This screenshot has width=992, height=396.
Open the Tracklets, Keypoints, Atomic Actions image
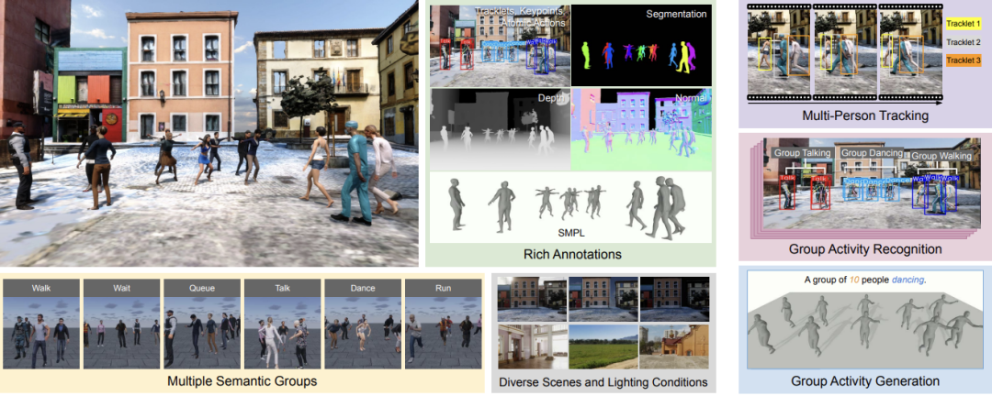point(500,46)
